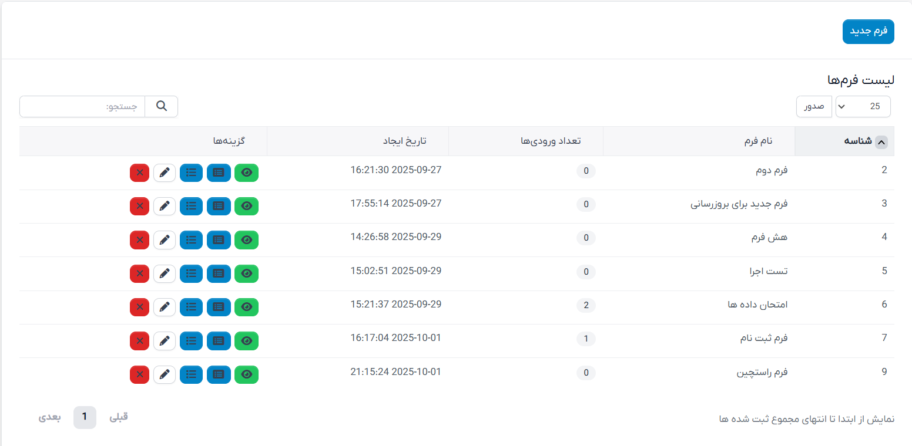The image size is (912, 446).
Task: Click the magnifier search icon button
Action: pyautogui.click(x=162, y=106)
